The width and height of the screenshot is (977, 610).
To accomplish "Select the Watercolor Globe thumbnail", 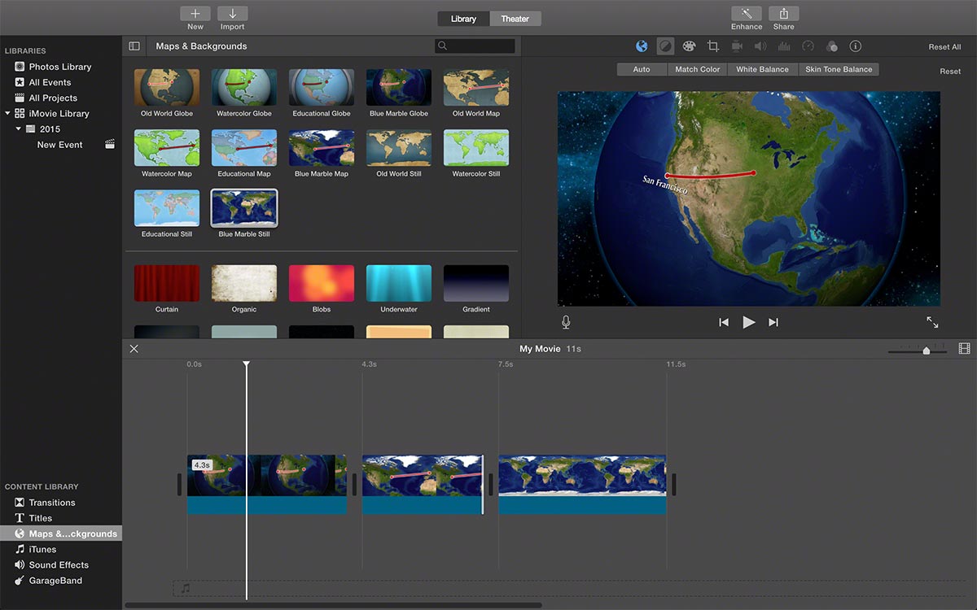I will click(244, 88).
